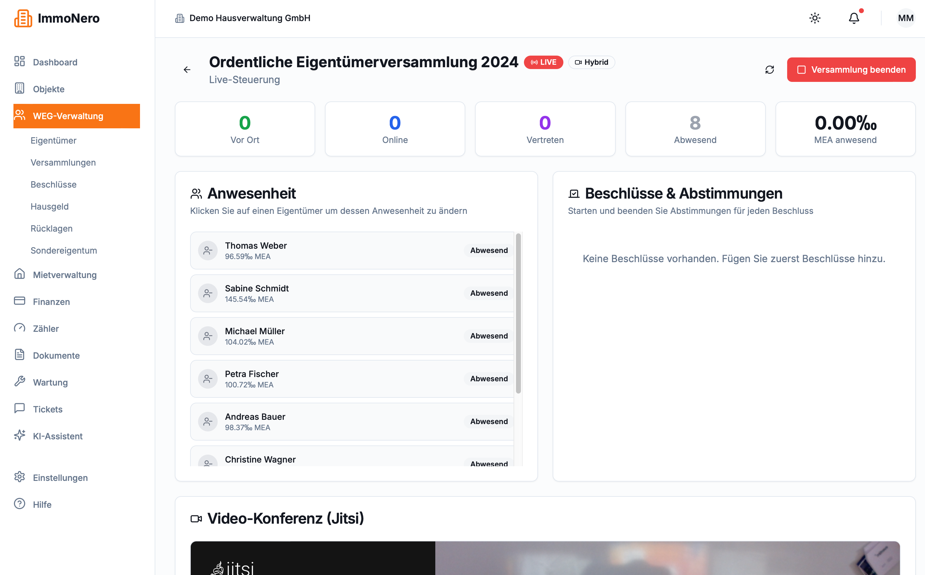Image resolution: width=925 pixels, height=575 pixels.
Task: Click the Jitsi video conference preview
Action: 545,558
